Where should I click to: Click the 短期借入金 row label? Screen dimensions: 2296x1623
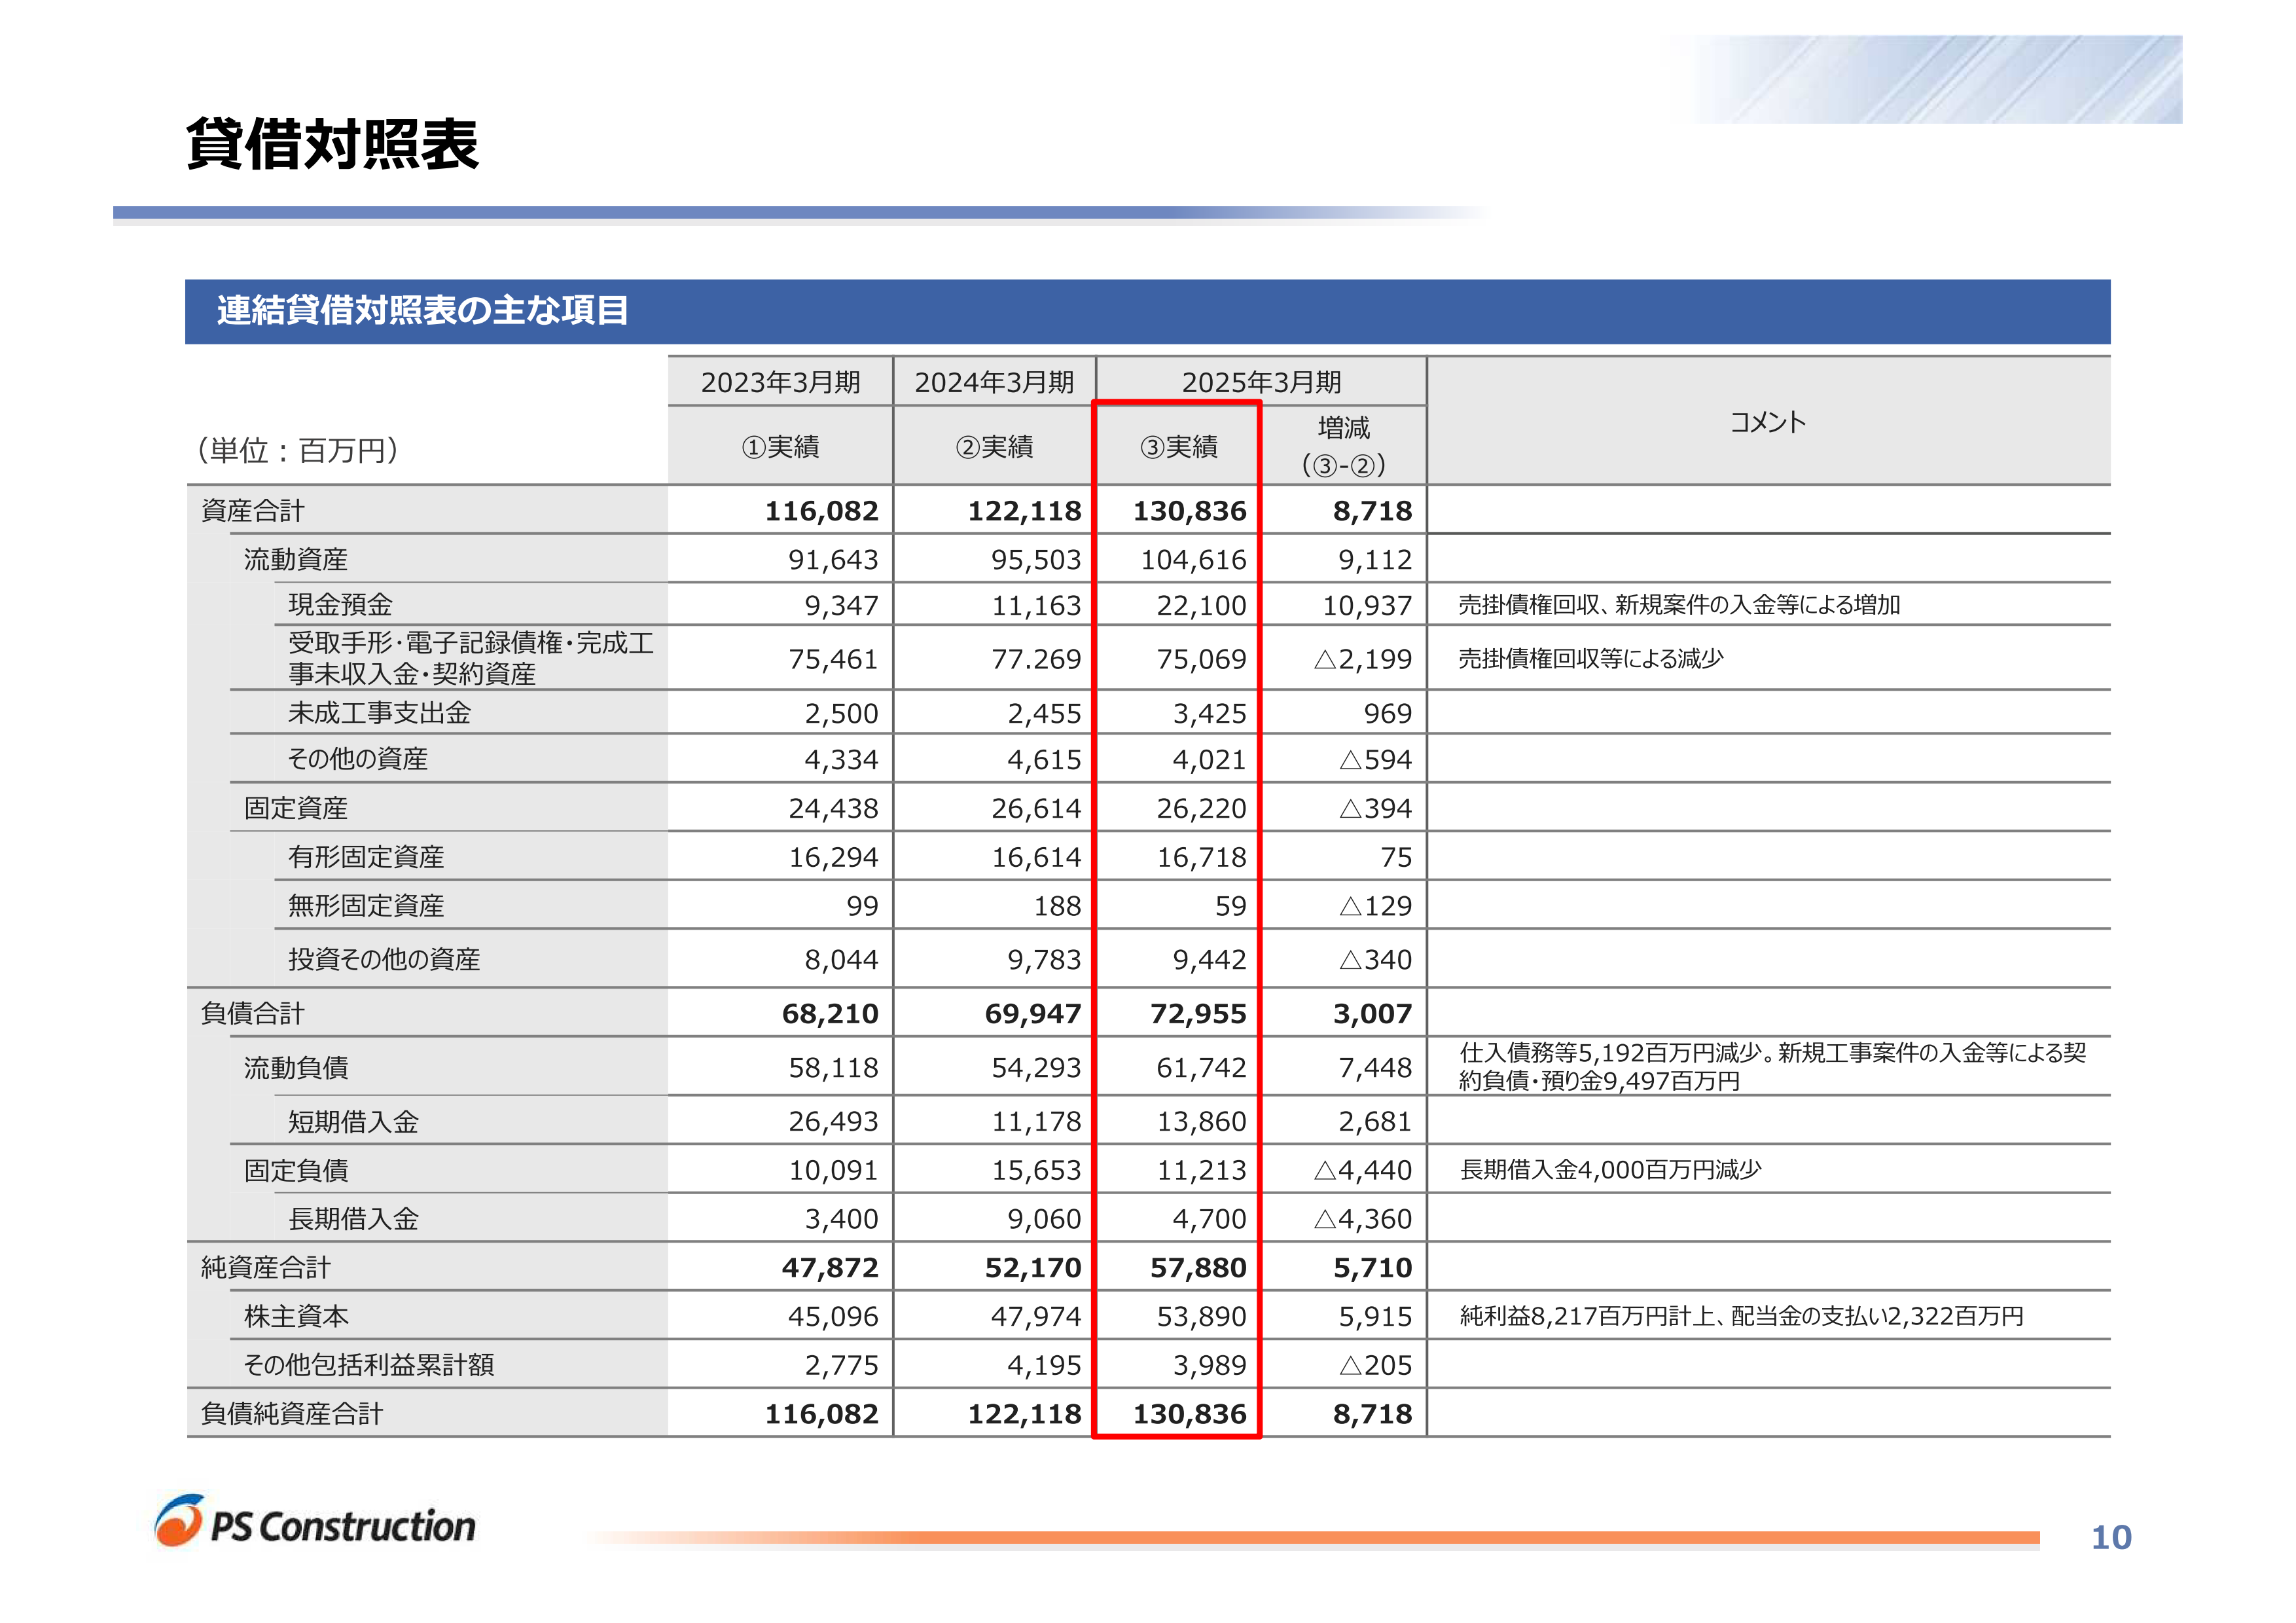point(353,1122)
